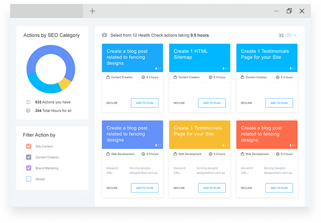The image size is (321, 223).
Task: Click the clock icon beside 244 Total Hours
Action: tap(28, 111)
